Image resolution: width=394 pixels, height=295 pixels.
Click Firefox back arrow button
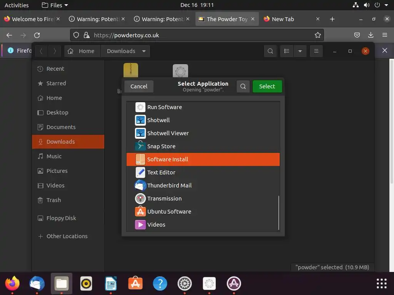9,35
